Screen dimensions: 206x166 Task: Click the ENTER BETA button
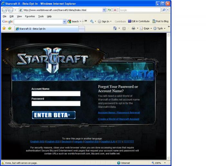(x=54, y=115)
